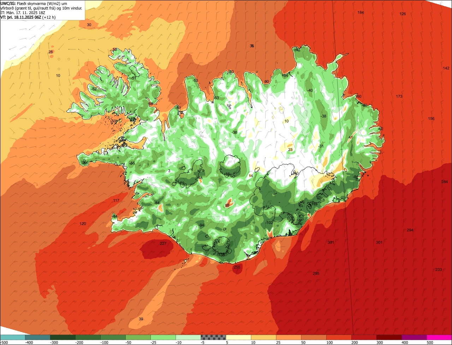Select the ocean value 117 off the southwest

[116, 200]
